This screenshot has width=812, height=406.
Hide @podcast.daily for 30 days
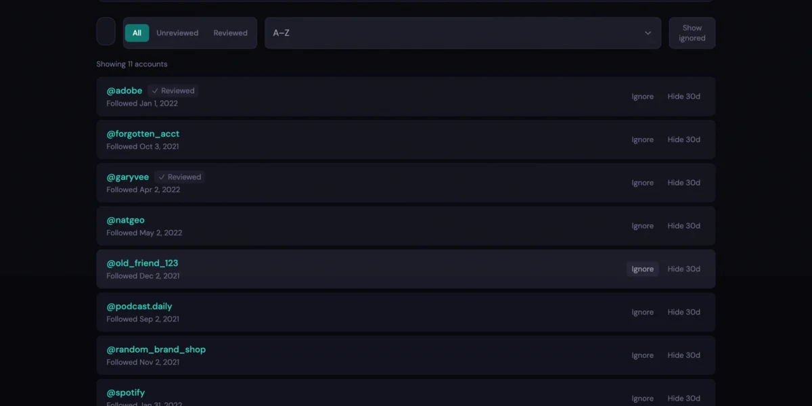tap(683, 313)
